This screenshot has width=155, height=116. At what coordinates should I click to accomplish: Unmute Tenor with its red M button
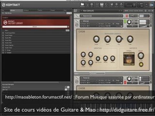click(125, 82)
